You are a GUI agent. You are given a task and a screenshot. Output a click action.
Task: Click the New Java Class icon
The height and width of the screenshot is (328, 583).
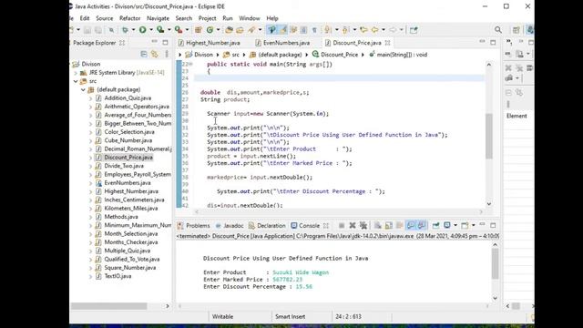pyautogui.click(x=210, y=30)
